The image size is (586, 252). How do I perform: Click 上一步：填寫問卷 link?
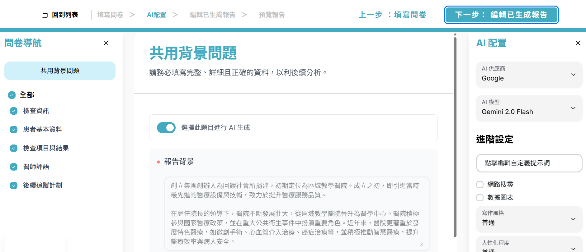tap(392, 15)
